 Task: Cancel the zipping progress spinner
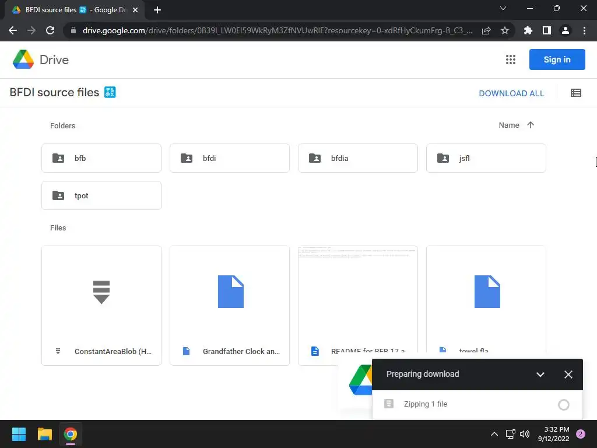(564, 405)
